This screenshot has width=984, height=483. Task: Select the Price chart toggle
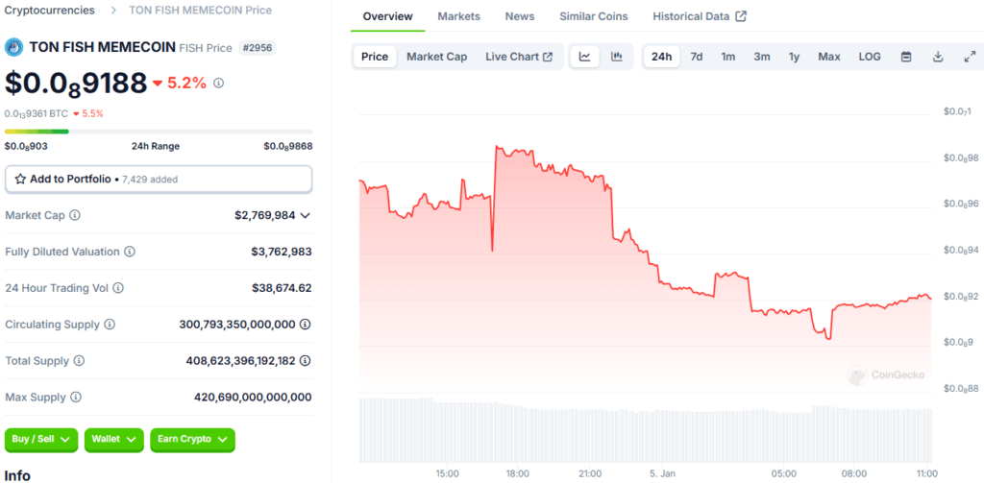click(x=375, y=57)
